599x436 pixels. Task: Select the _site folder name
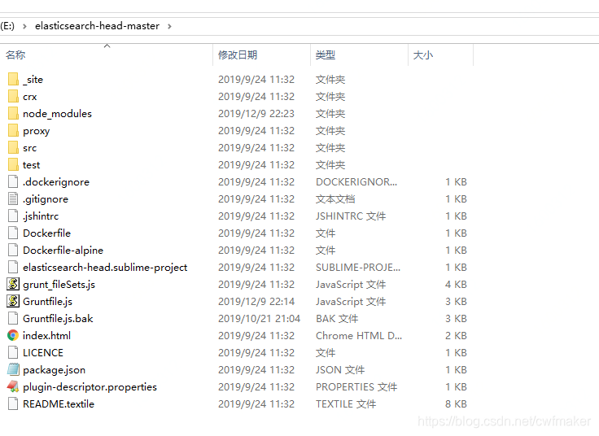[33, 80]
